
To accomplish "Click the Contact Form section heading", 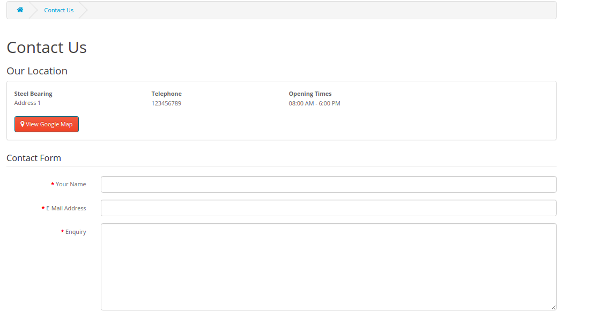I will pyautogui.click(x=34, y=158).
